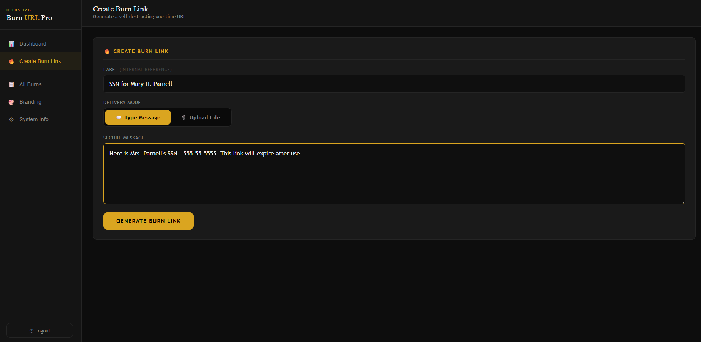Click the speech bubble icon on Type Message
This screenshot has height=342, width=701.
click(119, 117)
